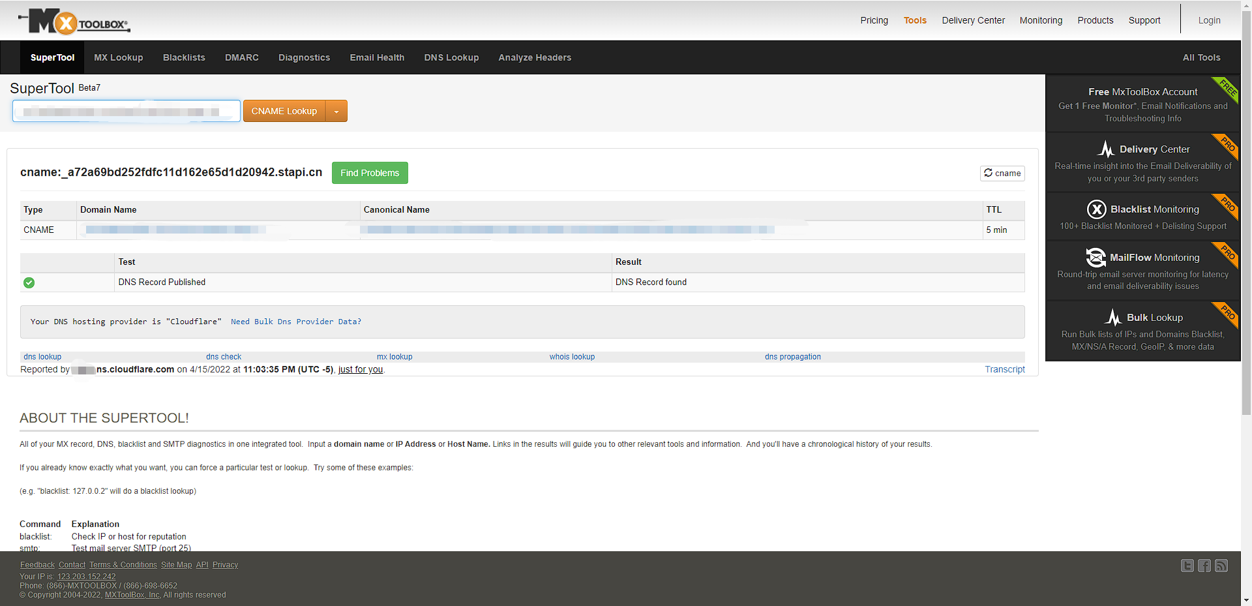Click the Find Problems button
Viewport: 1252px width, 606px height.
coord(370,173)
